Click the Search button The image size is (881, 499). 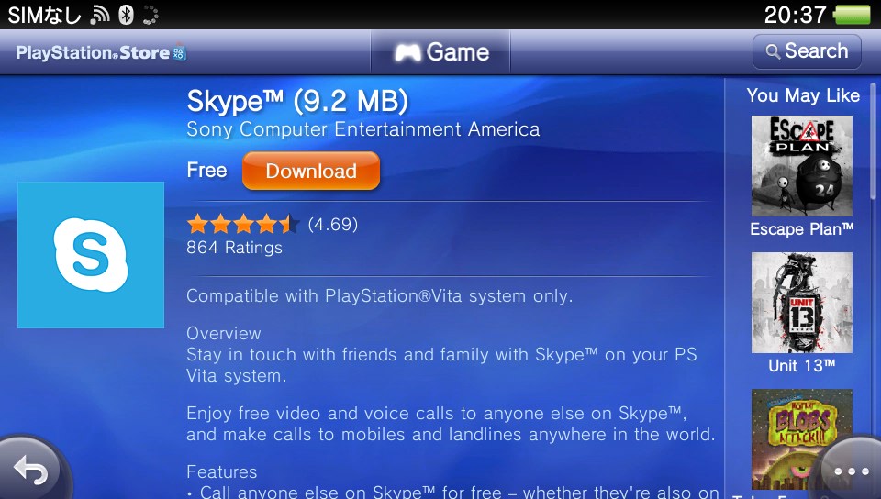pyautogui.click(x=807, y=51)
